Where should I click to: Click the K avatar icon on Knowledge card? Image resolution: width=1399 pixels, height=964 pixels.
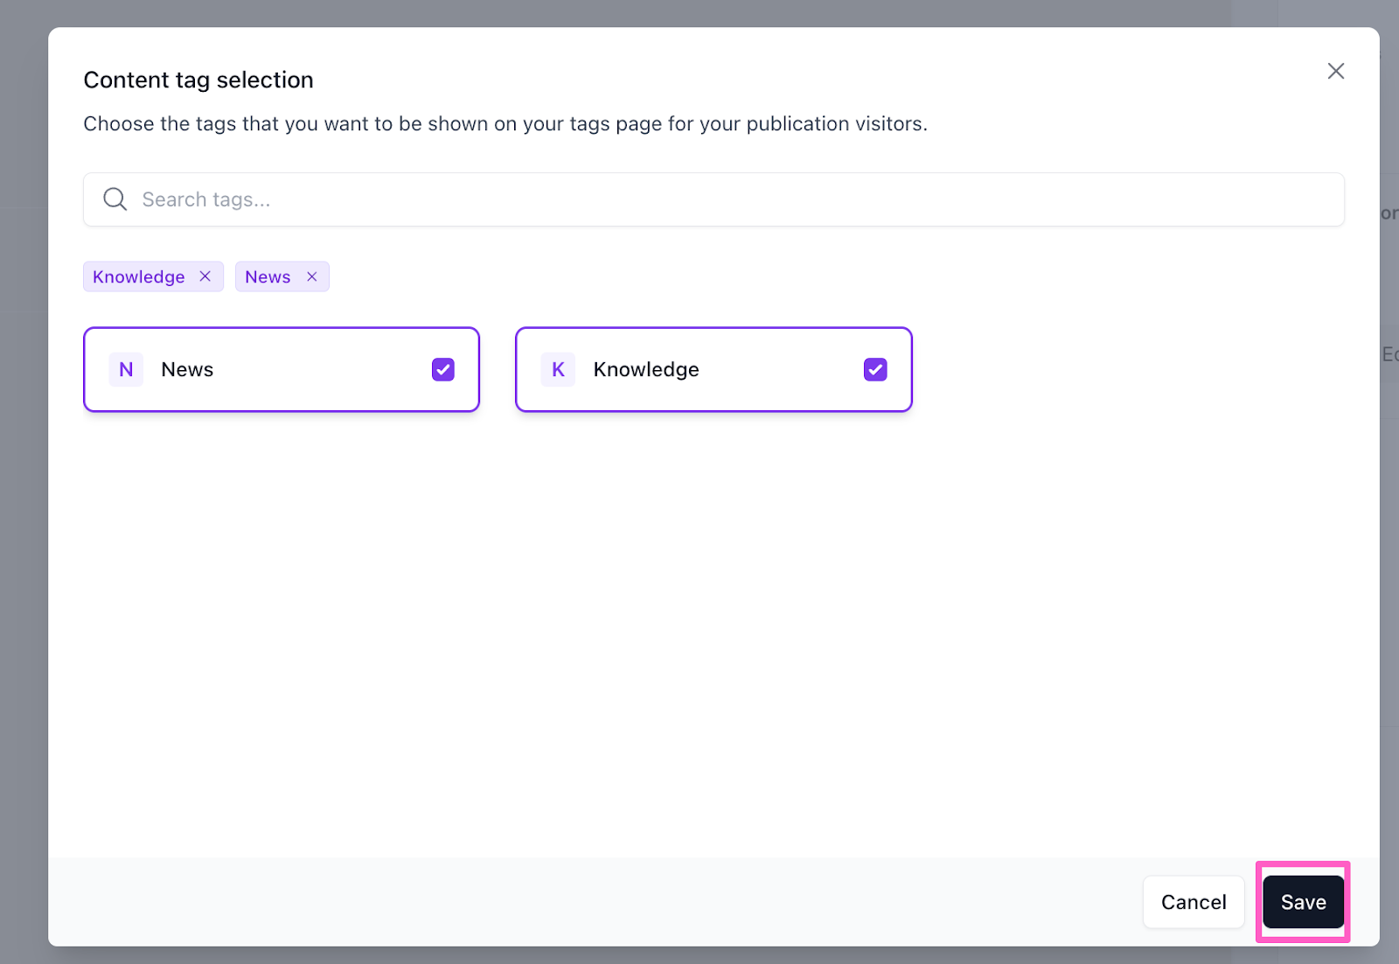(558, 370)
